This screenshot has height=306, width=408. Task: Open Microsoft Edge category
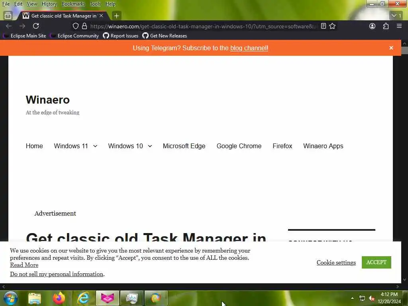[x=184, y=146]
